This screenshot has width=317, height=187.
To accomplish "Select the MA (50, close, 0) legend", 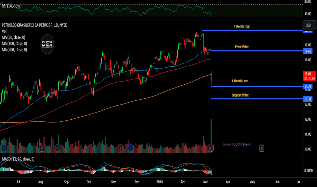I will coord(14,37).
